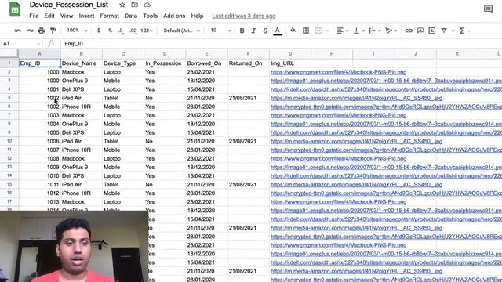The image size is (502, 282).
Task: Open the oneplus image link in row 3
Action: [x=386, y=81]
